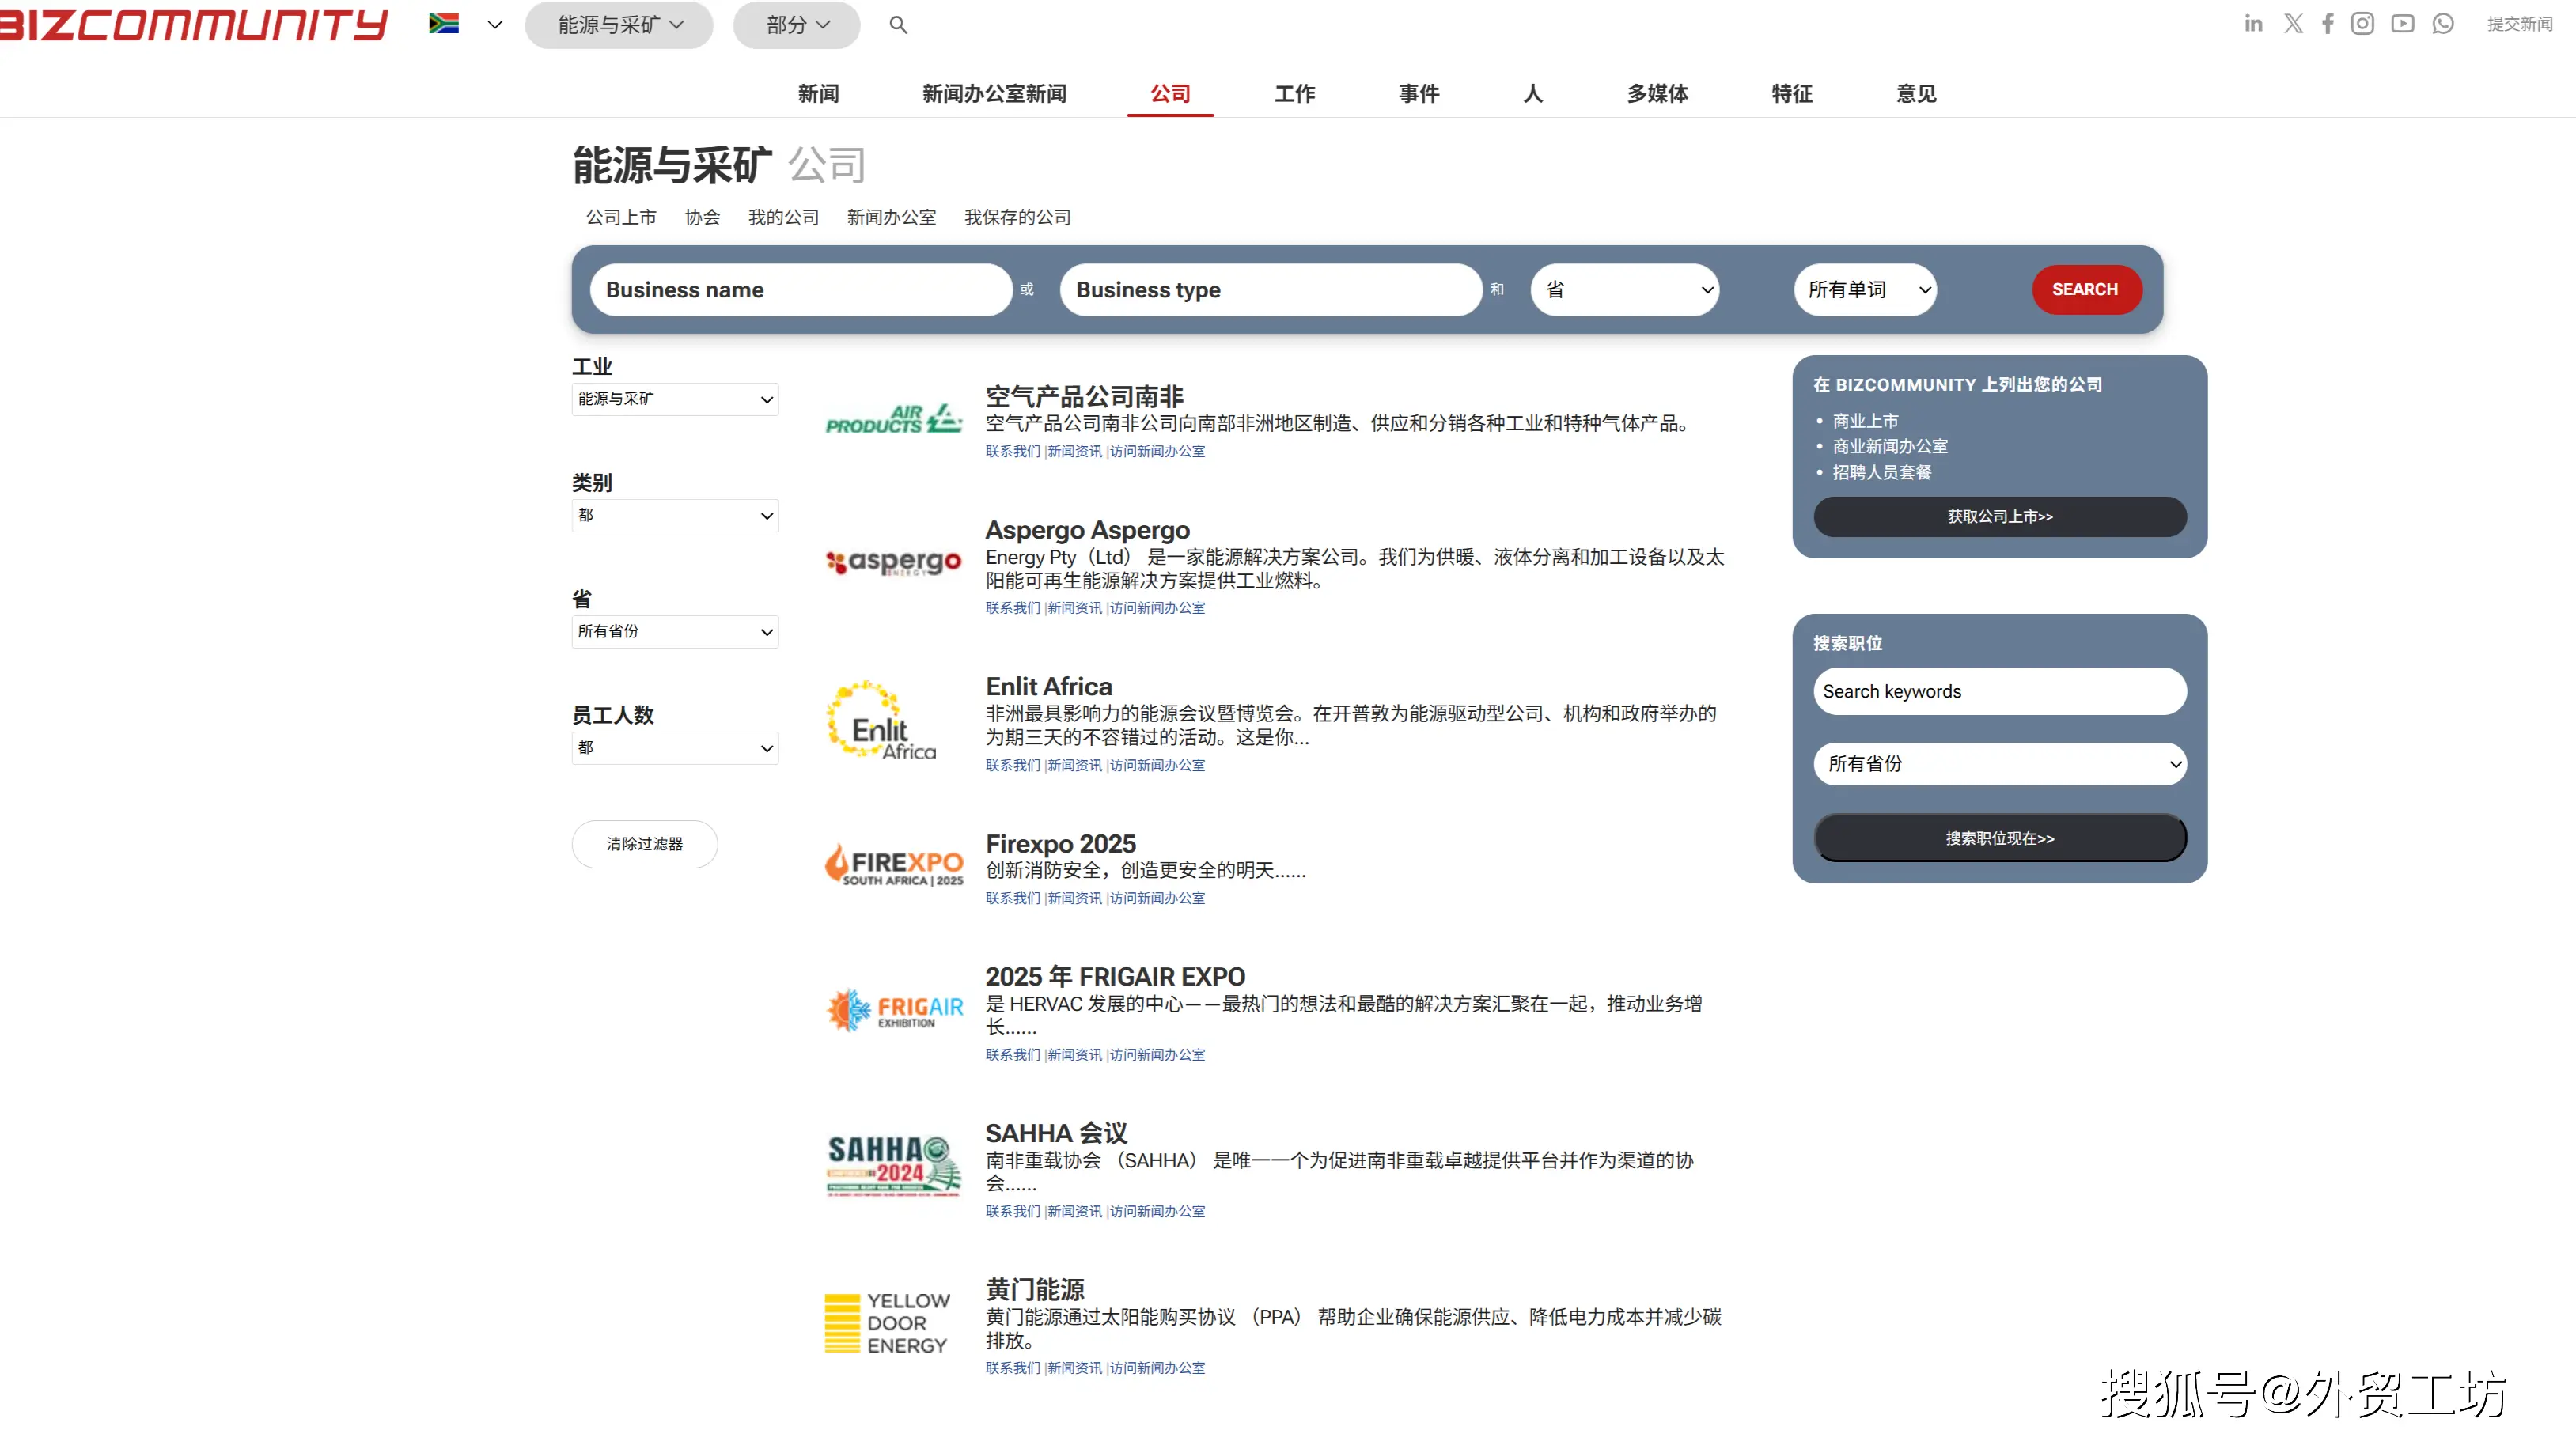
Task: Click the 提交新闻 link
Action: 2520,24
